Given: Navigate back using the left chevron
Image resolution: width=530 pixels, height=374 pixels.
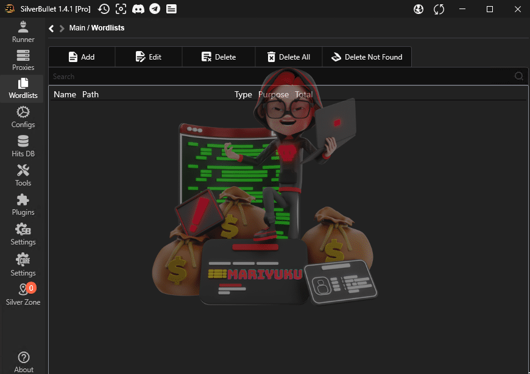Looking at the screenshot, I should point(52,28).
